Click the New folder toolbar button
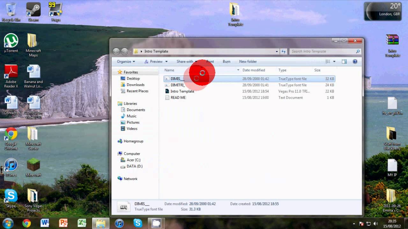 (248, 61)
